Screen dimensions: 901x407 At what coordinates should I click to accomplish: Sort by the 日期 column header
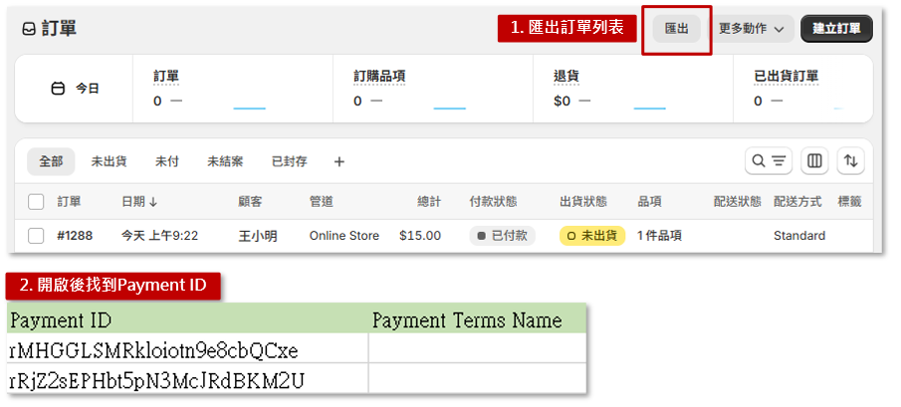[x=139, y=202]
